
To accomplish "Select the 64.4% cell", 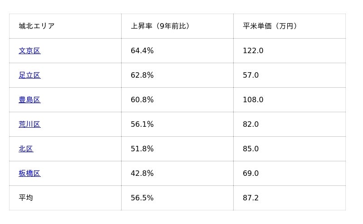I will (x=142, y=51).
